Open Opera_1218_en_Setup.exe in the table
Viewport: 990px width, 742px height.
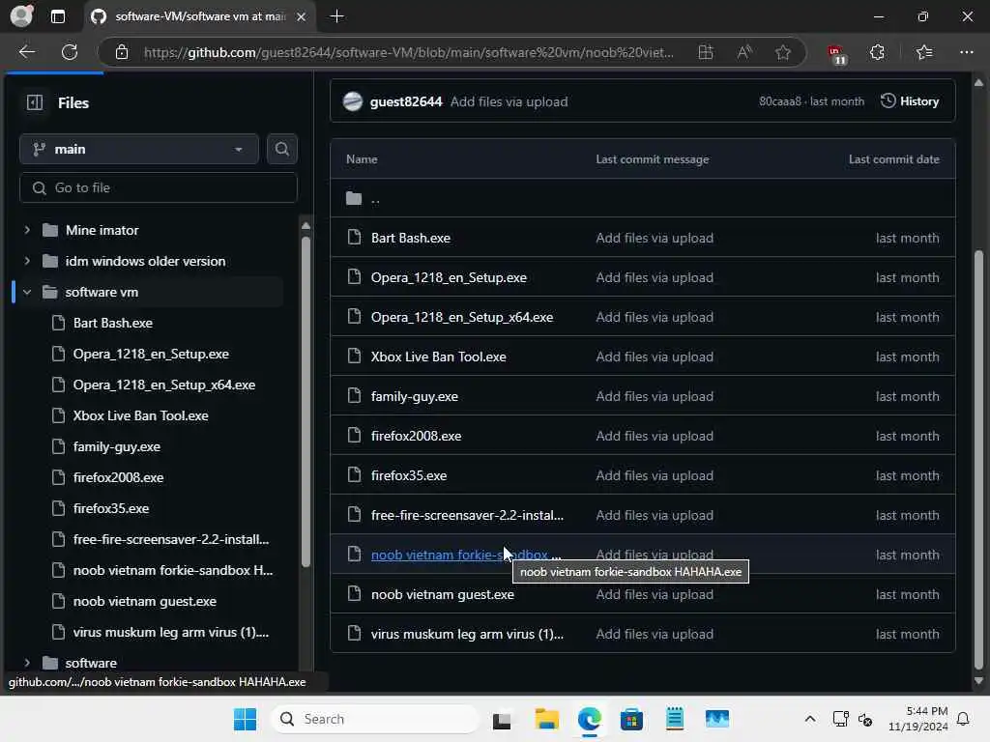[449, 277]
